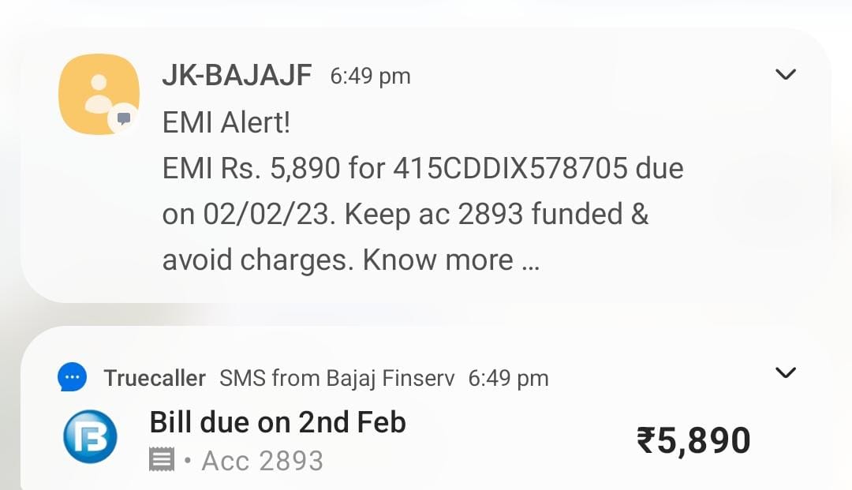The image size is (852, 490).
Task: Open the 'Bill due on 2nd Feb' title
Action: click(x=278, y=423)
